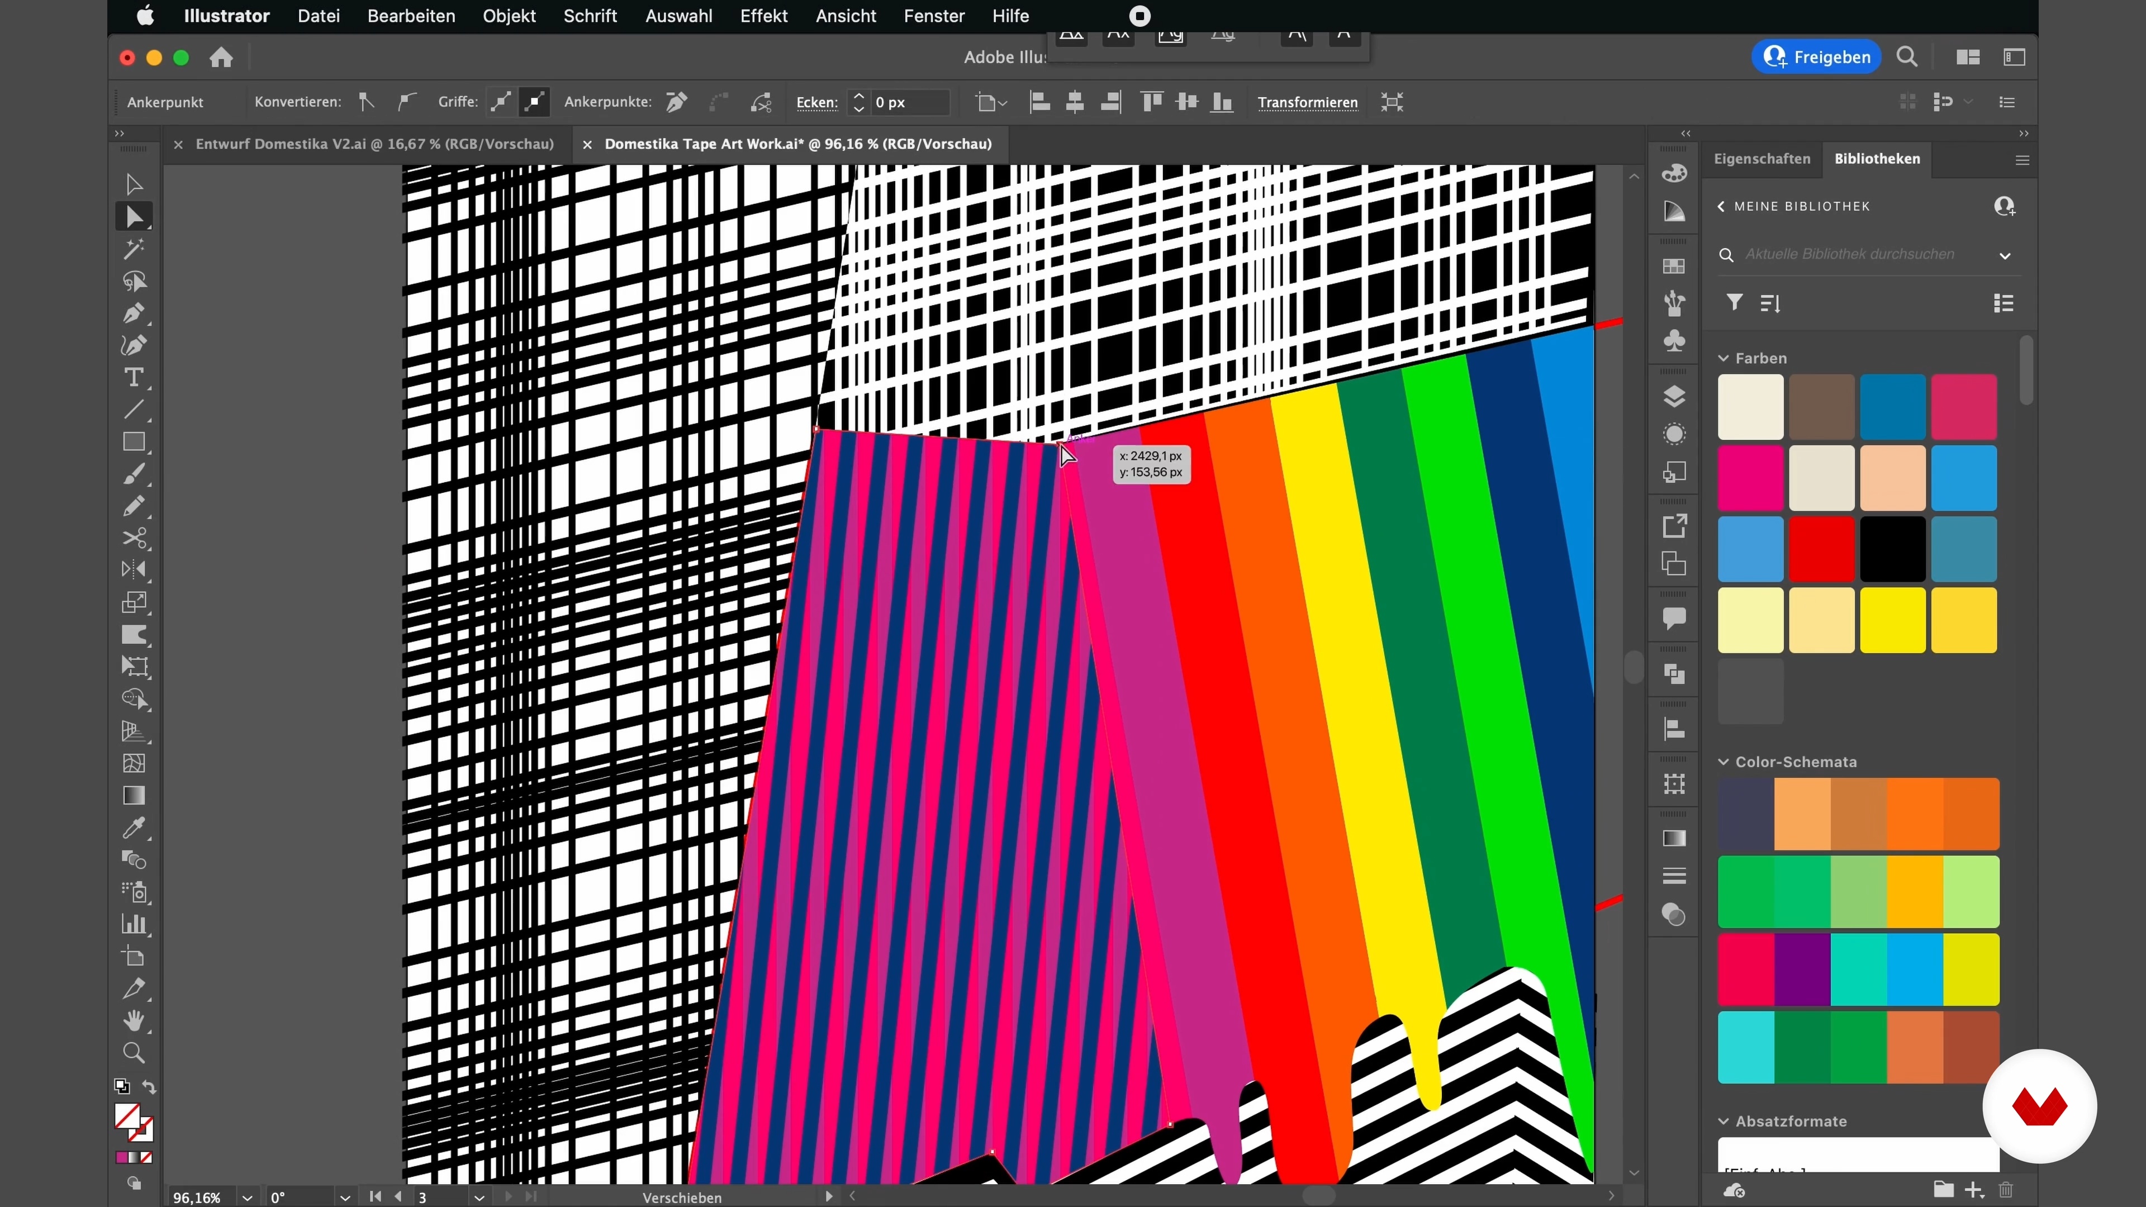Select the Perspective Grid tool
The image size is (2146, 1207).
click(134, 731)
